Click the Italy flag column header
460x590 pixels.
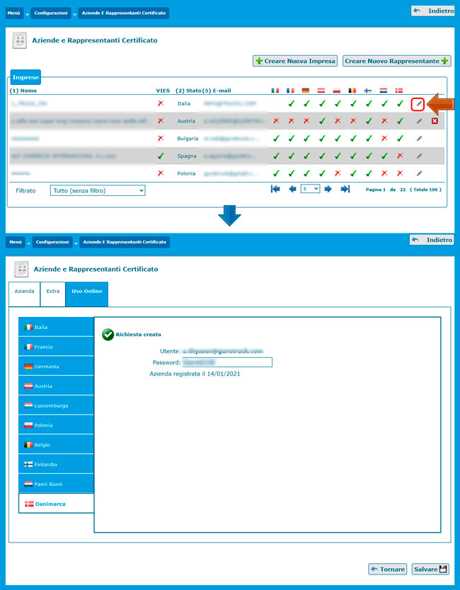tap(275, 91)
